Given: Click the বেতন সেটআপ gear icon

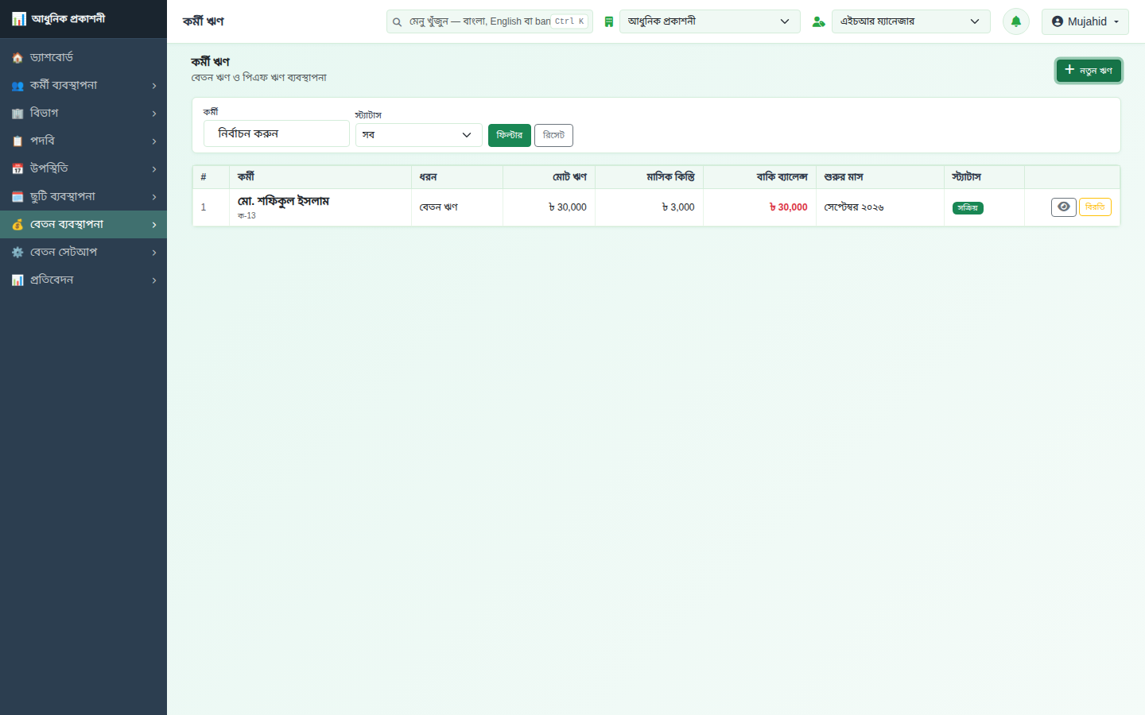Looking at the screenshot, I should pos(17,253).
